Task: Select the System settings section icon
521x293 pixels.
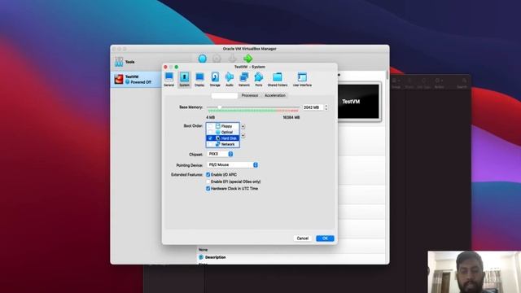Action: pos(185,79)
